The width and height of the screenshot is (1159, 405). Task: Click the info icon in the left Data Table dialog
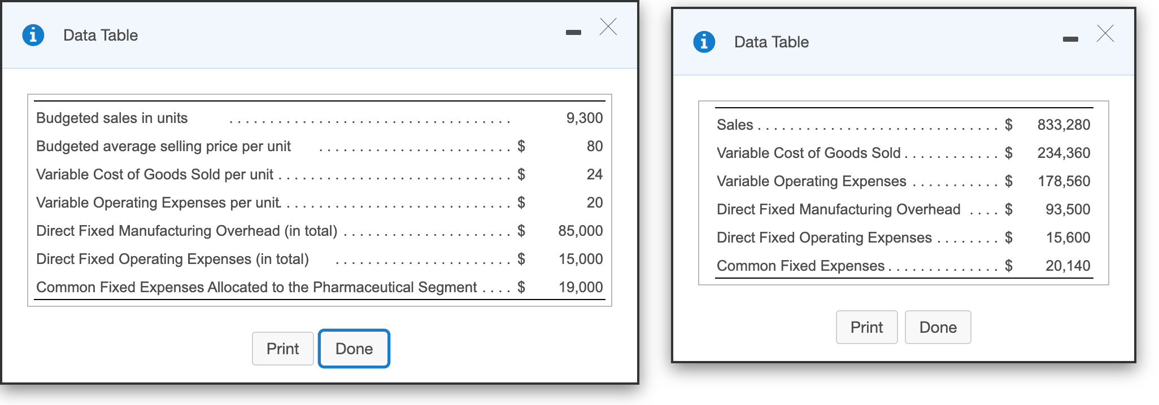point(33,35)
